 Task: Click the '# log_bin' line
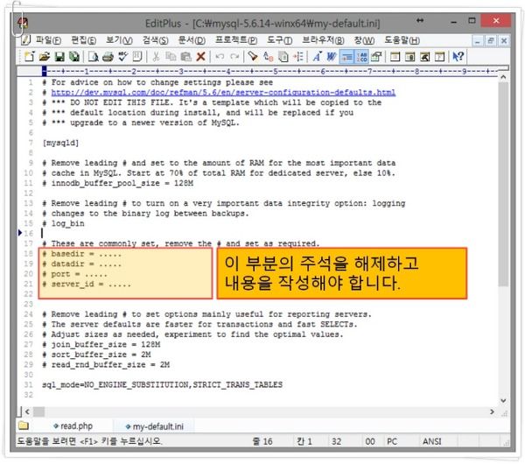click(x=63, y=223)
